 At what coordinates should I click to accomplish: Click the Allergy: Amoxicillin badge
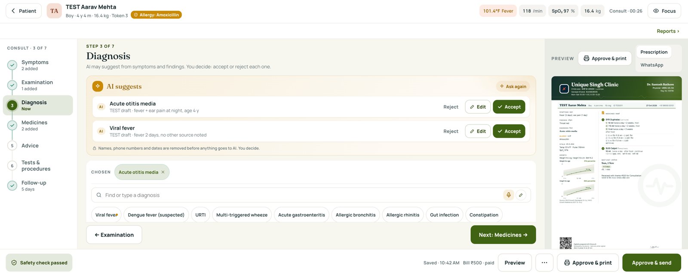tap(157, 15)
